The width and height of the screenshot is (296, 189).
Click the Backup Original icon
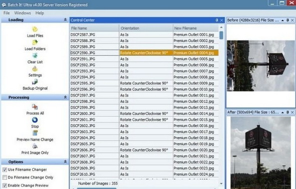coord(35,82)
